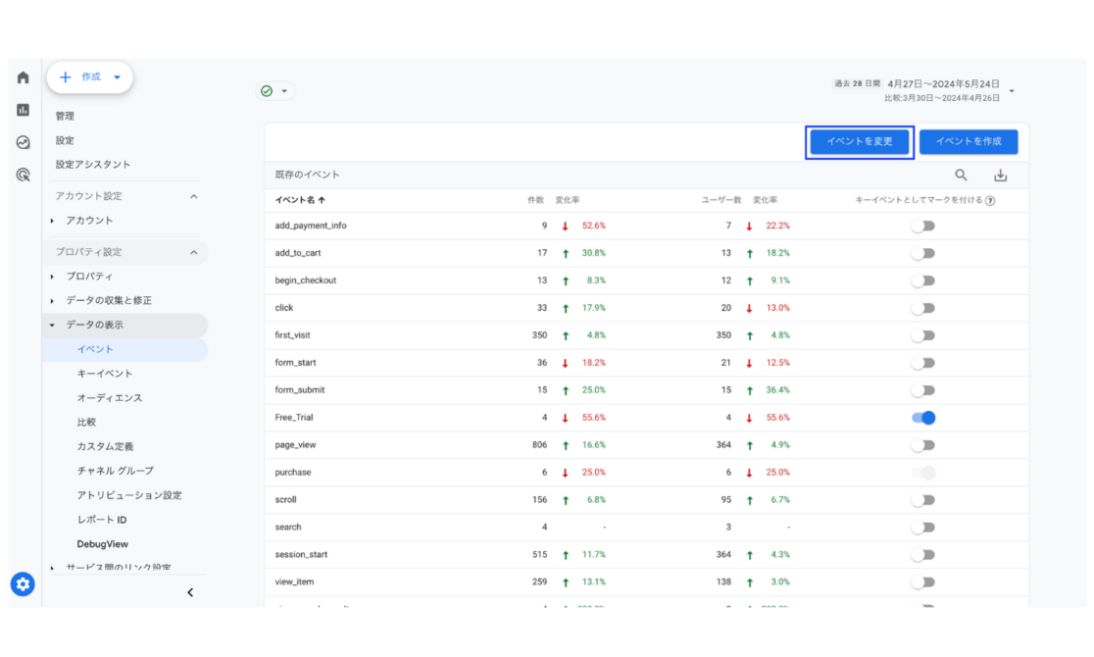
Task: Click the key event help question icon
Action: 990,200
